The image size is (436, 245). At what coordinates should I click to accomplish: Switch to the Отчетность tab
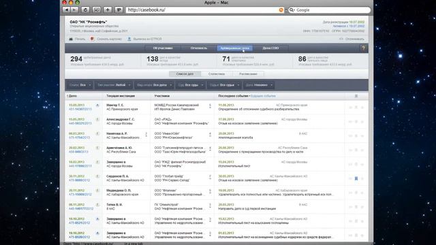pyautogui.click(x=198, y=48)
